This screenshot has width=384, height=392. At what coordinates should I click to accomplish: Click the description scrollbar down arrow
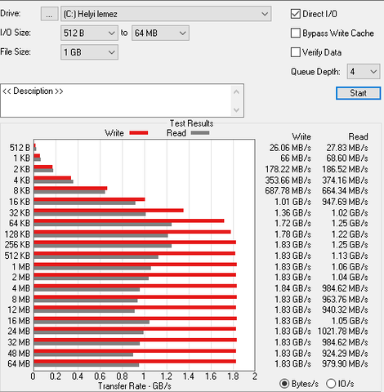(x=236, y=110)
